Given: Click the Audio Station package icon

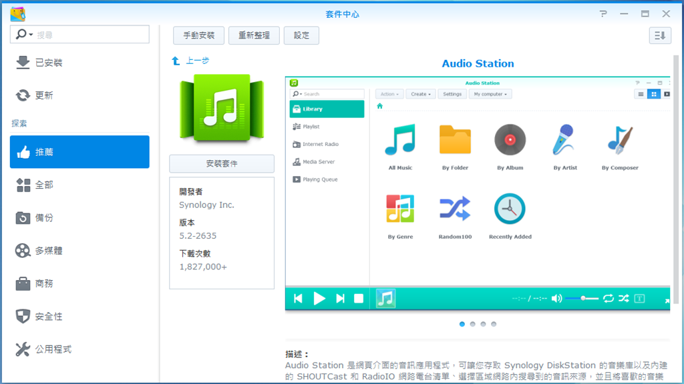Looking at the screenshot, I should (222, 107).
